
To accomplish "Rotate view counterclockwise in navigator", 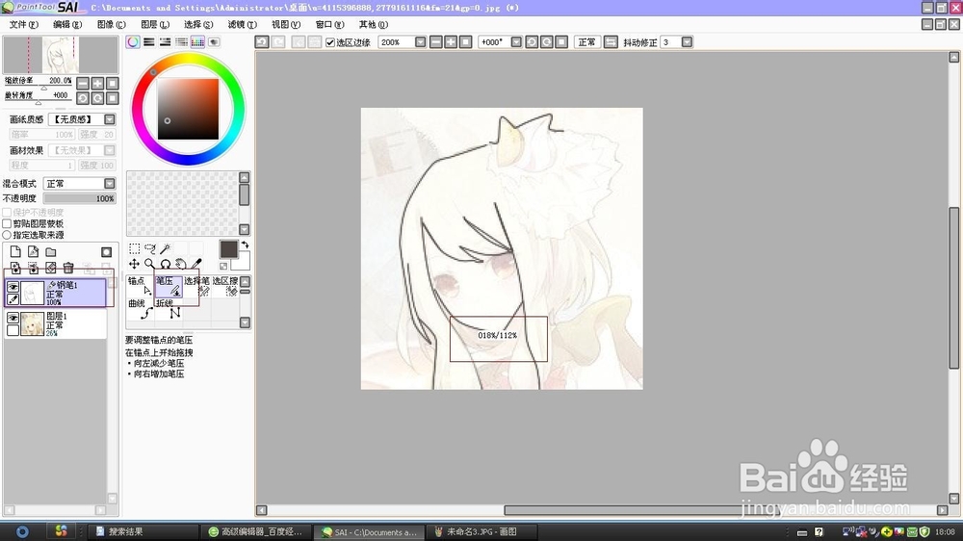I will pyautogui.click(x=83, y=98).
